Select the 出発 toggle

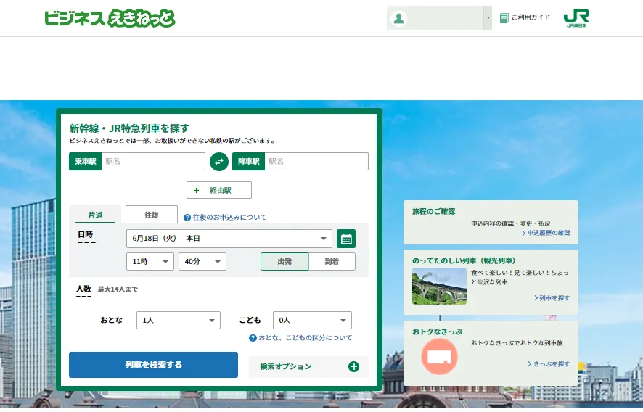pos(284,262)
